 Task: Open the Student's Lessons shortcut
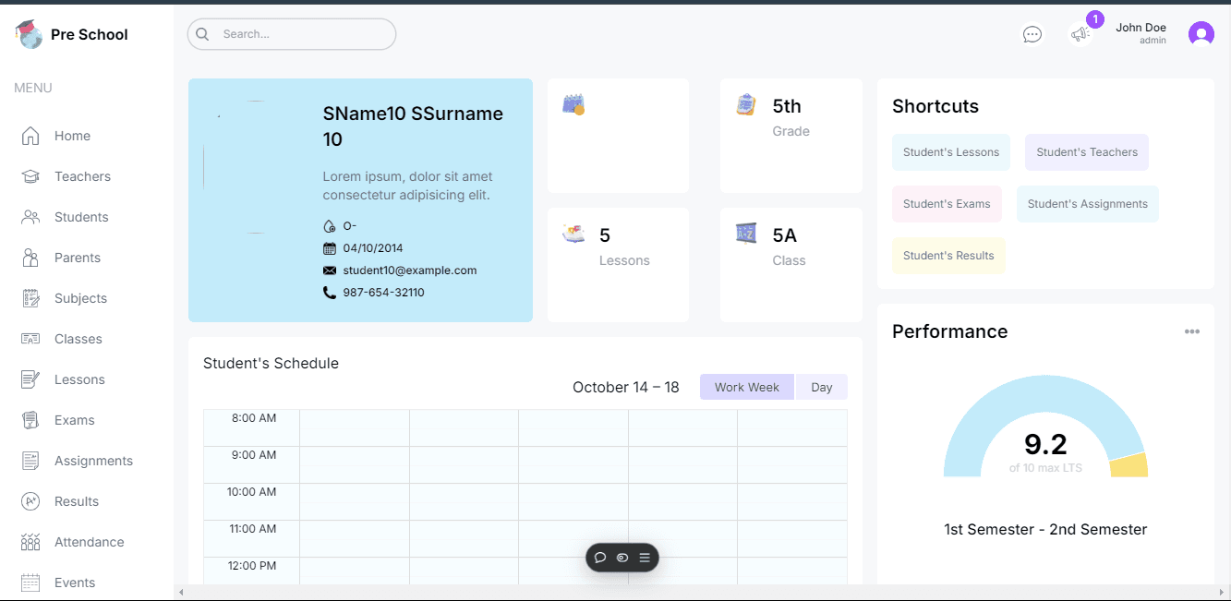point(950,151)
